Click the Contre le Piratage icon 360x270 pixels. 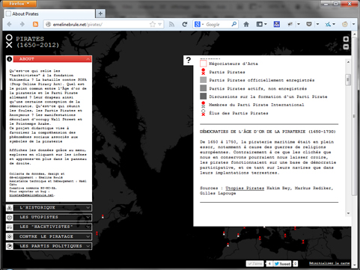(10, 236)
